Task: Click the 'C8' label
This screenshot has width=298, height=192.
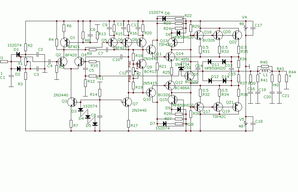Action: pyautogui.click(x=94, y=115)
